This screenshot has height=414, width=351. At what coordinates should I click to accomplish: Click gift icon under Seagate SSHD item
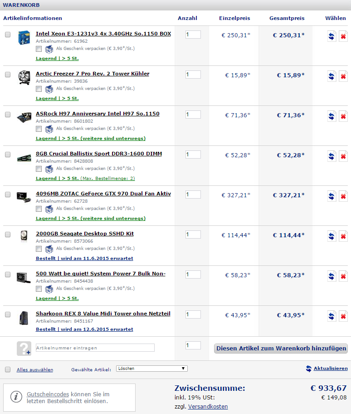pyautogui.click(x=49, y=249)
